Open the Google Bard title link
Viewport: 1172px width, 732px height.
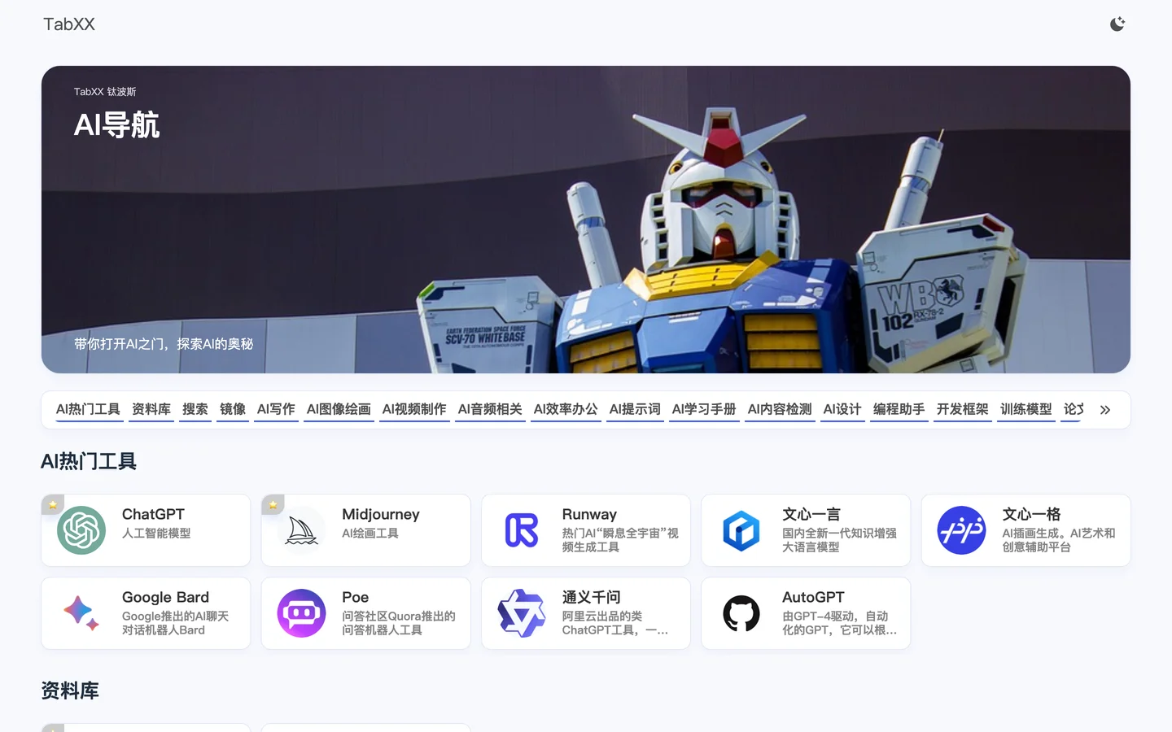pyautogui.click(x=165, y=598)
